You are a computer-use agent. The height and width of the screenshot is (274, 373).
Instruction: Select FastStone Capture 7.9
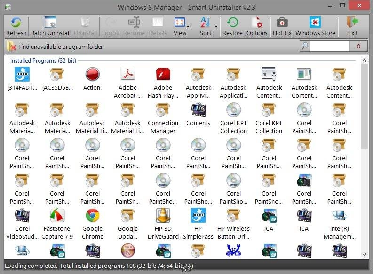click(x=57, y=224)
